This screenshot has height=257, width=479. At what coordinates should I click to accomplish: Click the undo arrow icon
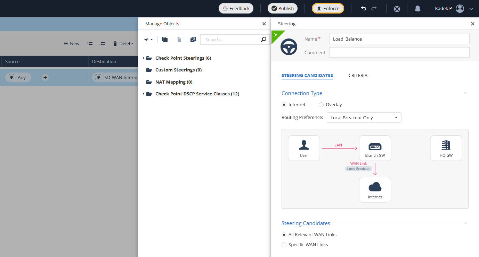point(364,8)
